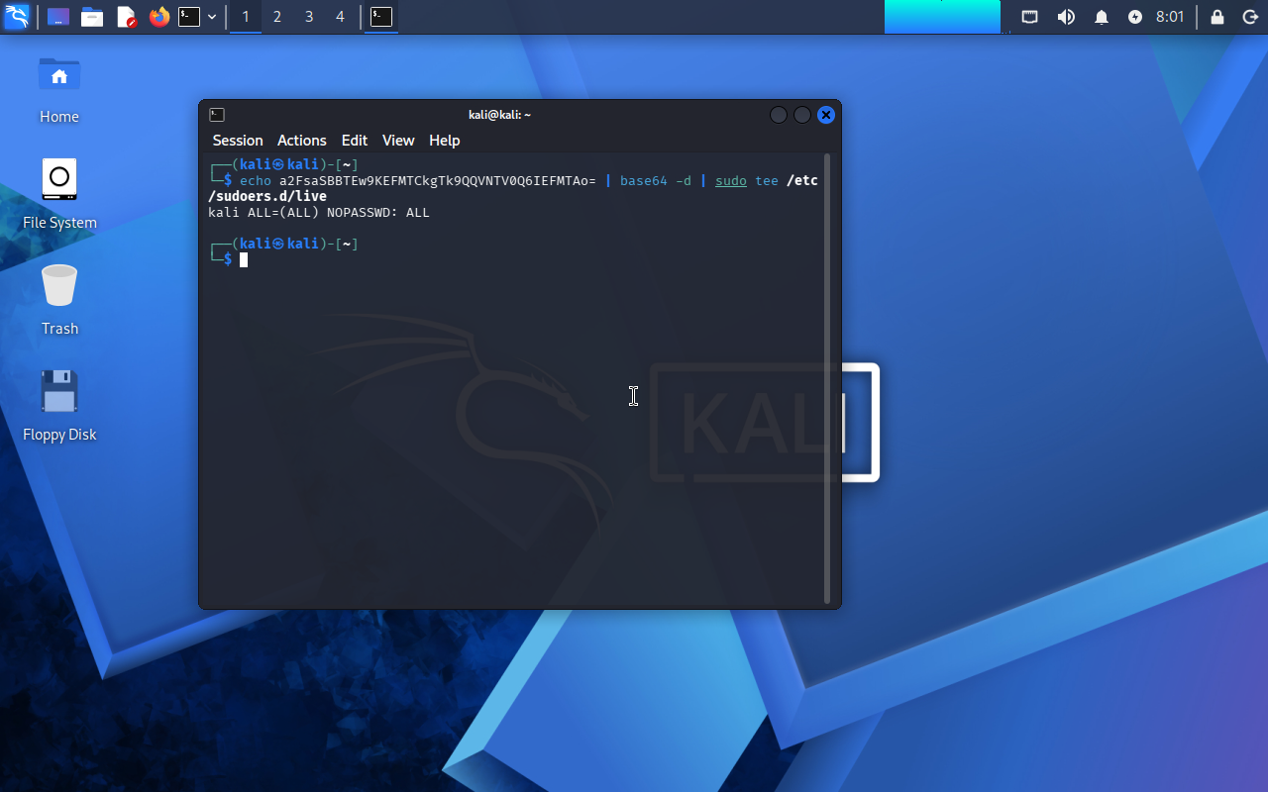Click the show desktop panel icon
Viewport: 1268px width, 792px height.
click(x=58, y=17)
